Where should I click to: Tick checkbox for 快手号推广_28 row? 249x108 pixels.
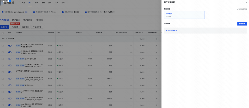(3, 59)
